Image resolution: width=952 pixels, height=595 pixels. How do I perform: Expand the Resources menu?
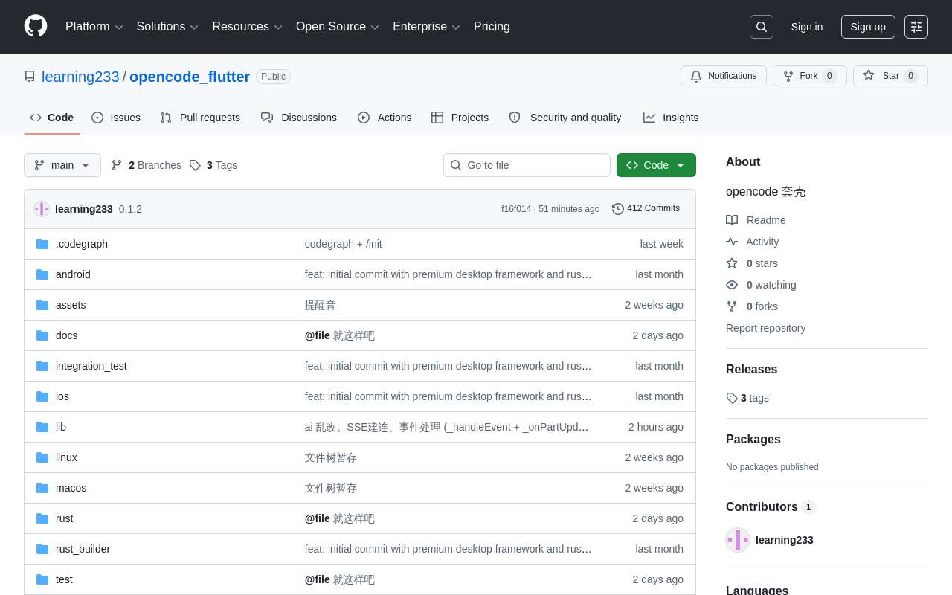(x=247, y=27)
